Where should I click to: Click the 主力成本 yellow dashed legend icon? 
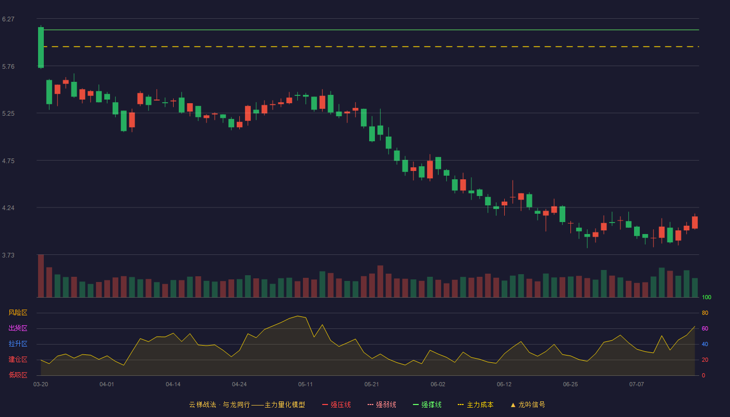tap(460, 404)
